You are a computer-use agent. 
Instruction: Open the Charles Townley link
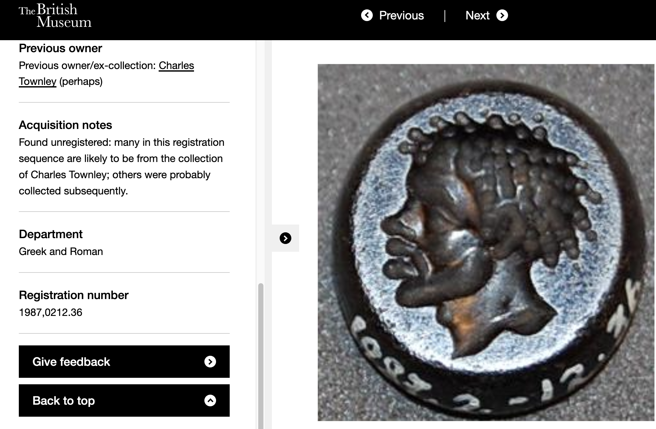pyautogui.click(x=176, y=66)
